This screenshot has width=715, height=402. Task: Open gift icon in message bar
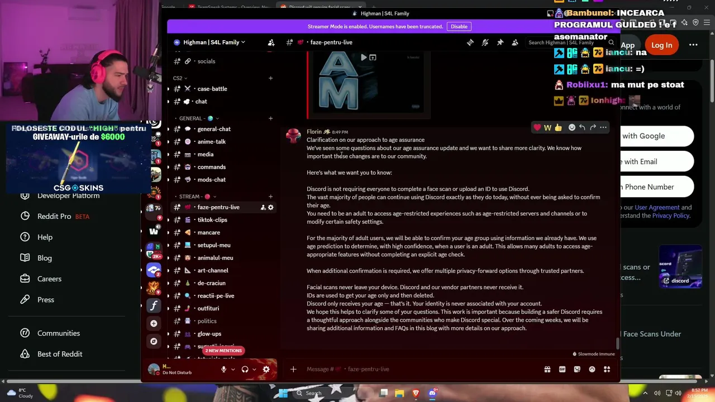[547, 369]
